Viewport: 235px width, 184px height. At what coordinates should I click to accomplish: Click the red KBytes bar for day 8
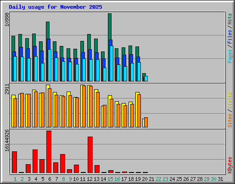click(x=62, y=163)
